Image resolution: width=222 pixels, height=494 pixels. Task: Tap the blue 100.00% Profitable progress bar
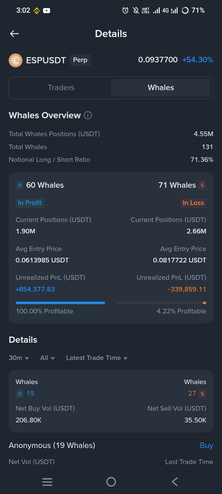point(60,303)
